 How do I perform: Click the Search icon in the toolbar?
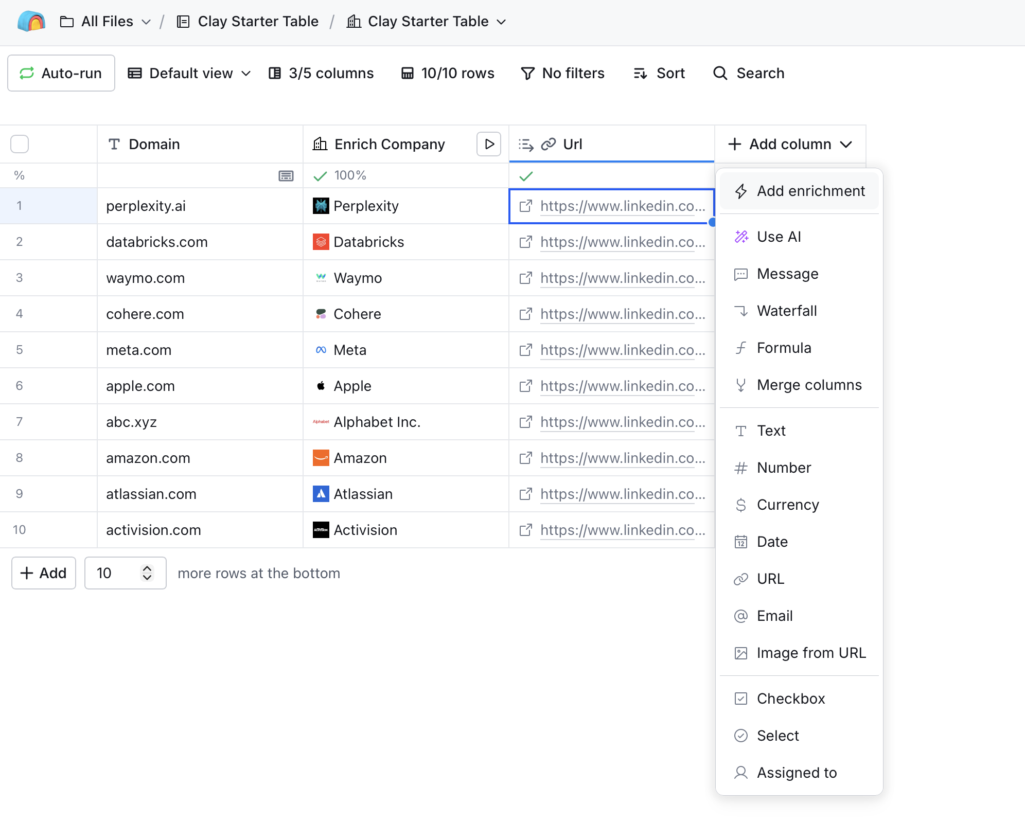pos(720,73)
